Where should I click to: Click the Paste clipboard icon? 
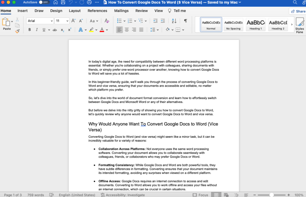(x=6, y=22)
